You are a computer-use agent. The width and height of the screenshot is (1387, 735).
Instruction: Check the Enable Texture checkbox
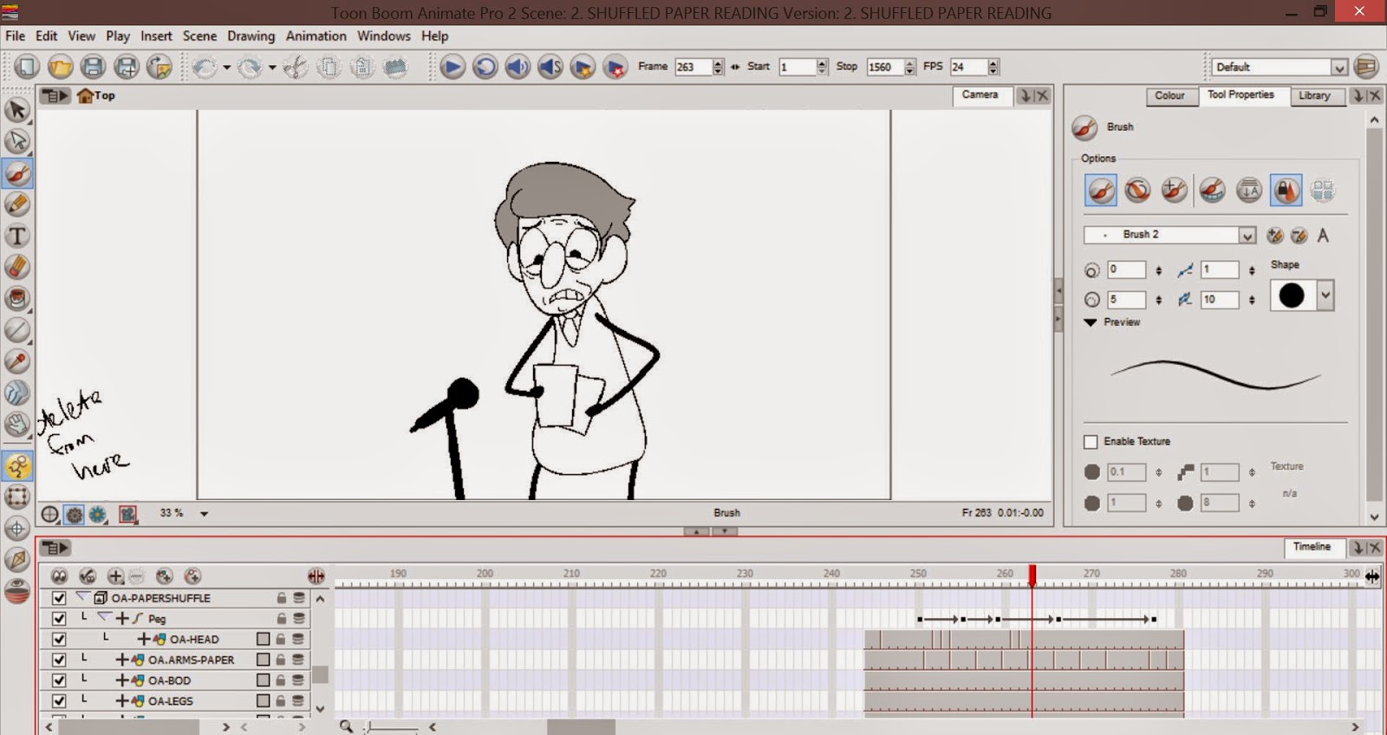coord(1091,442)
